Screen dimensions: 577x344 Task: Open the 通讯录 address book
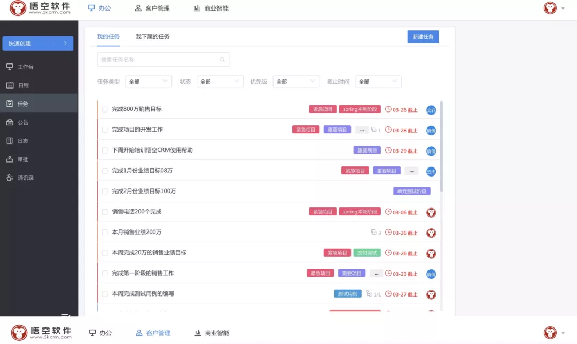[x=25, y=177]
